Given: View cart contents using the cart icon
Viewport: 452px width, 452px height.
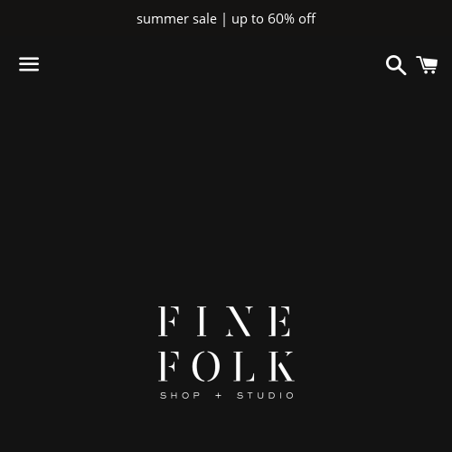Looking at the screenshot, I should pyautogui.click(x=427, y=65).
